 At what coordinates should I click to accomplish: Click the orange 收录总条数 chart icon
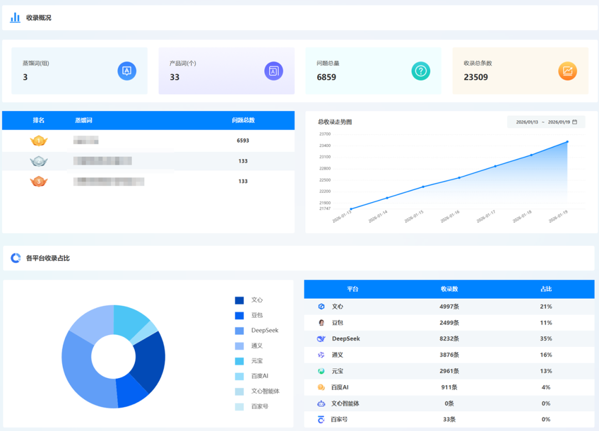pyautogui.click(x=568, y=71)
